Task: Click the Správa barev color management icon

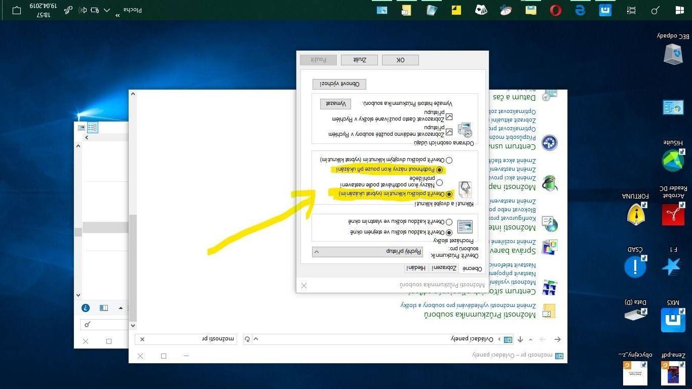Action: [550, 247]
